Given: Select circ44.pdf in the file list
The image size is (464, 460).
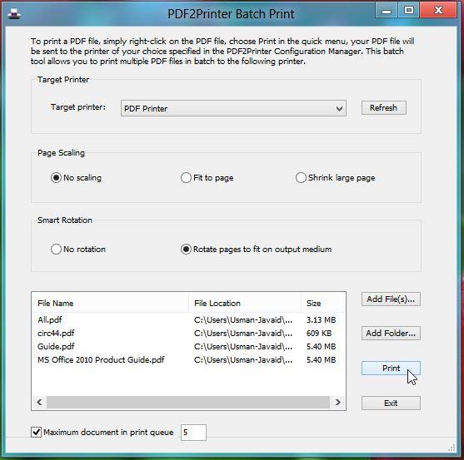Looking at the screenshot, I should click(56, 334).
